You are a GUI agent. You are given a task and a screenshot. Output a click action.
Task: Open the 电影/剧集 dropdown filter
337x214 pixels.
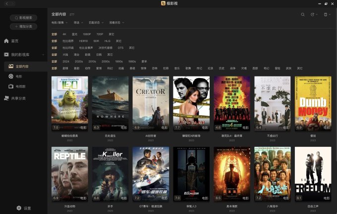[59, 23]
